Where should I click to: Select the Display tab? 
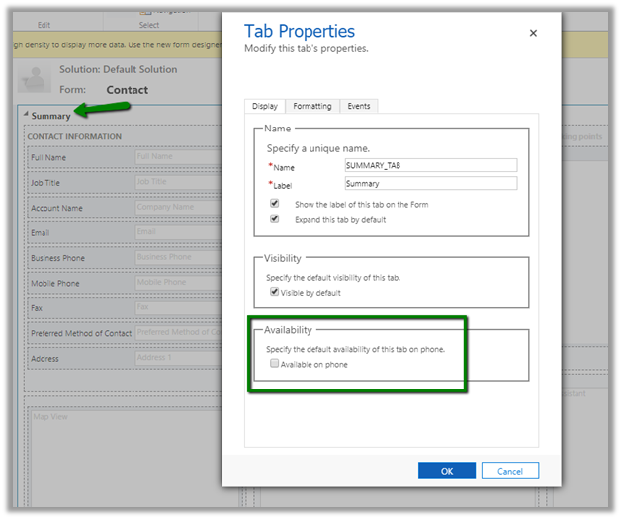coord(265,106)
